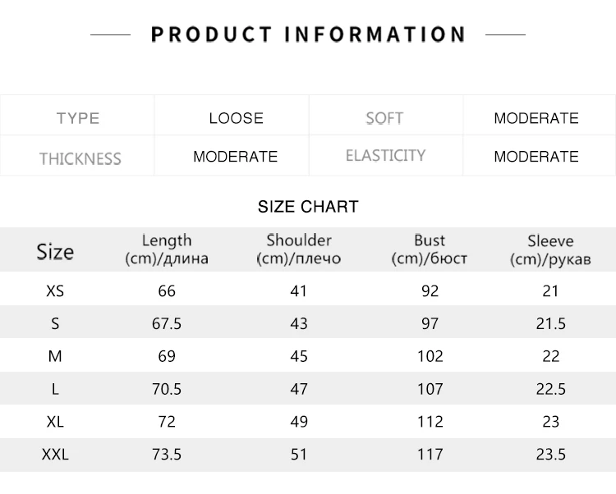Select the THICKNESS label cell
The width and height of the screenshot is (616, 494).
(x=80, y=158)
